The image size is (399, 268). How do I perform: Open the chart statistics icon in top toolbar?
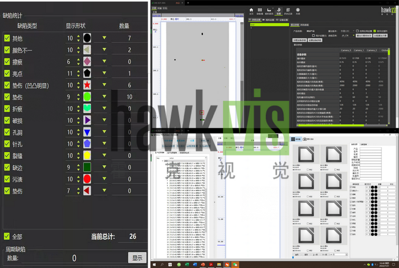click(269, 10)
